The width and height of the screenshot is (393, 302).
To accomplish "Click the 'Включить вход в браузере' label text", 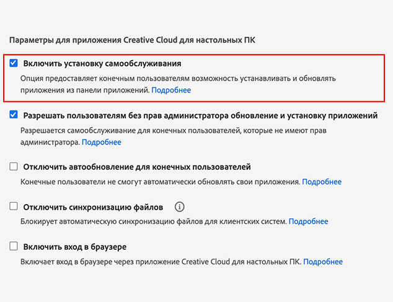I will [x=75, y=247].
